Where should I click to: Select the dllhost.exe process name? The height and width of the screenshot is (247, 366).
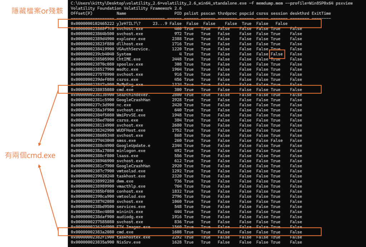(130, 44)
